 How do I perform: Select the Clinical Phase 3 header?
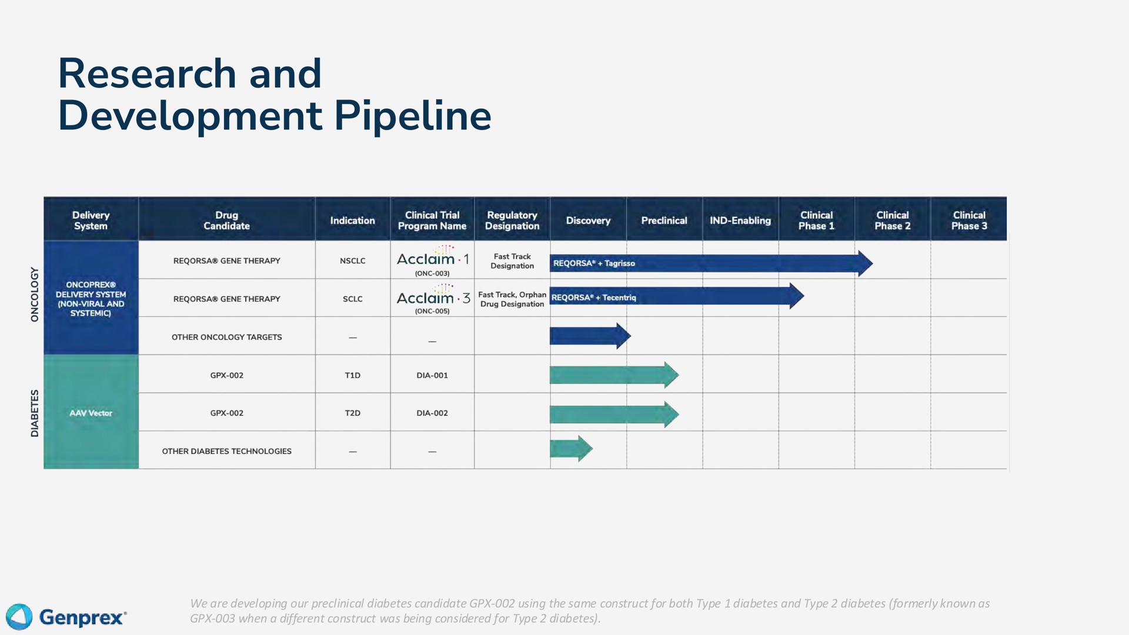click(969, 219)
